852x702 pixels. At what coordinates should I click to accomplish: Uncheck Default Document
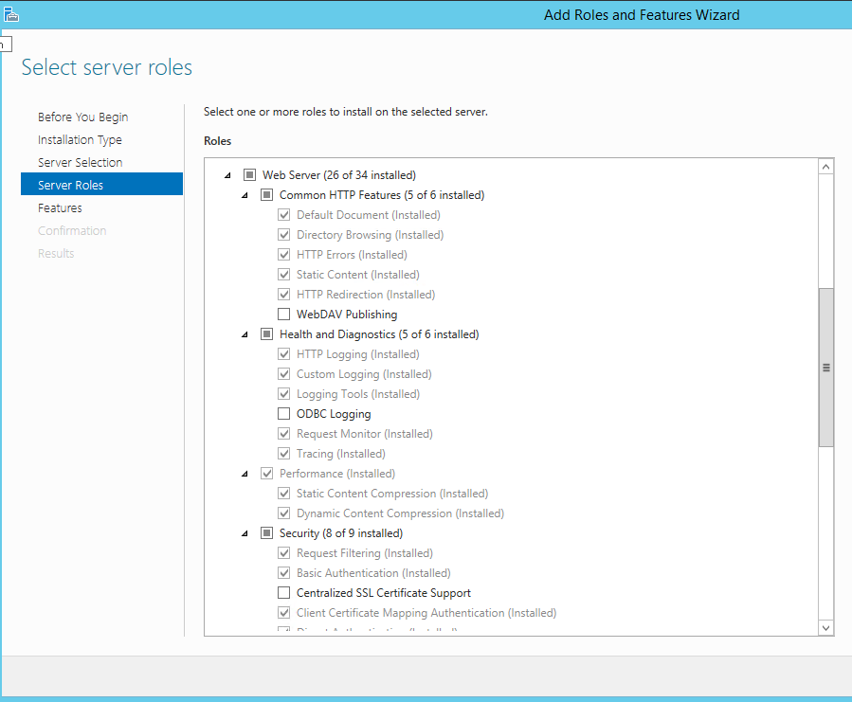[x=283, y=214]
